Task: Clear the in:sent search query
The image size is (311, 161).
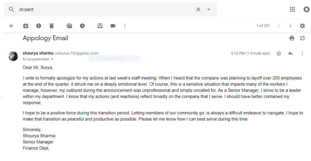Action: click(x=198, y=9)
